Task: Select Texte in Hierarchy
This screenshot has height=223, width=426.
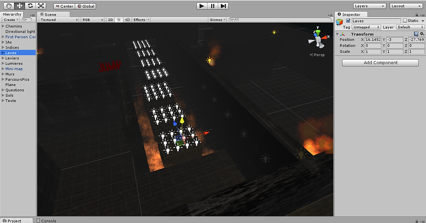Action: (10, 101)
